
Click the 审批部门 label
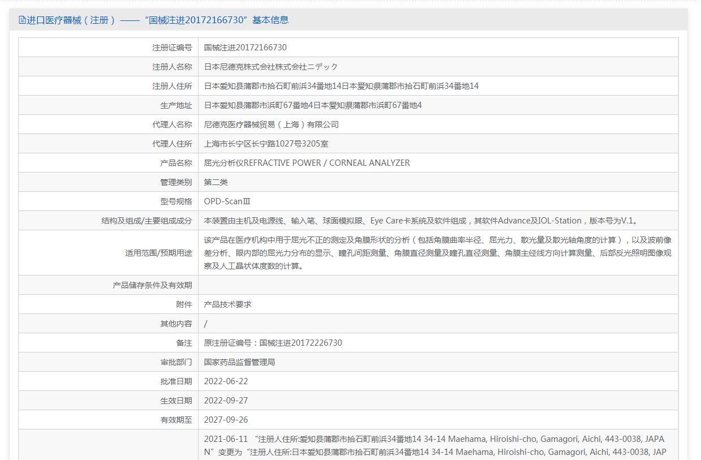point(176,362)
